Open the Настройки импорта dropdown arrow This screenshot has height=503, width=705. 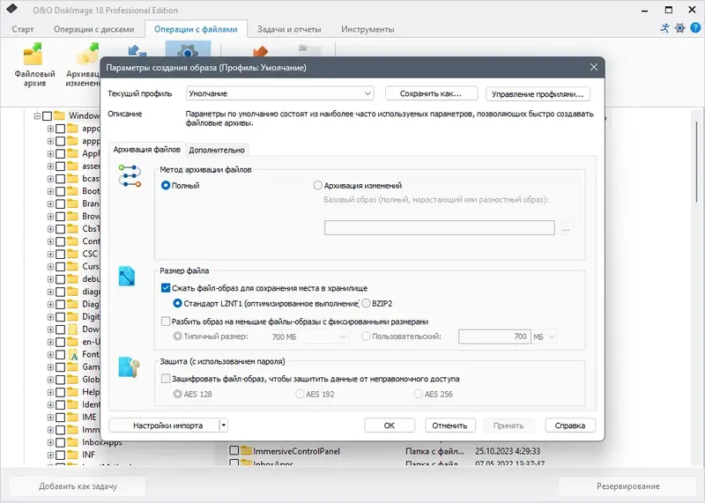coord(224,425)
